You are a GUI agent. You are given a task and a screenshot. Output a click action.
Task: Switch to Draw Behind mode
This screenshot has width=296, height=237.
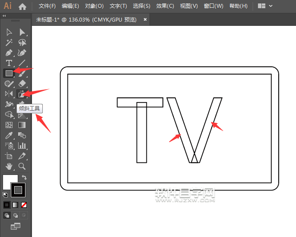coord(16,215)
